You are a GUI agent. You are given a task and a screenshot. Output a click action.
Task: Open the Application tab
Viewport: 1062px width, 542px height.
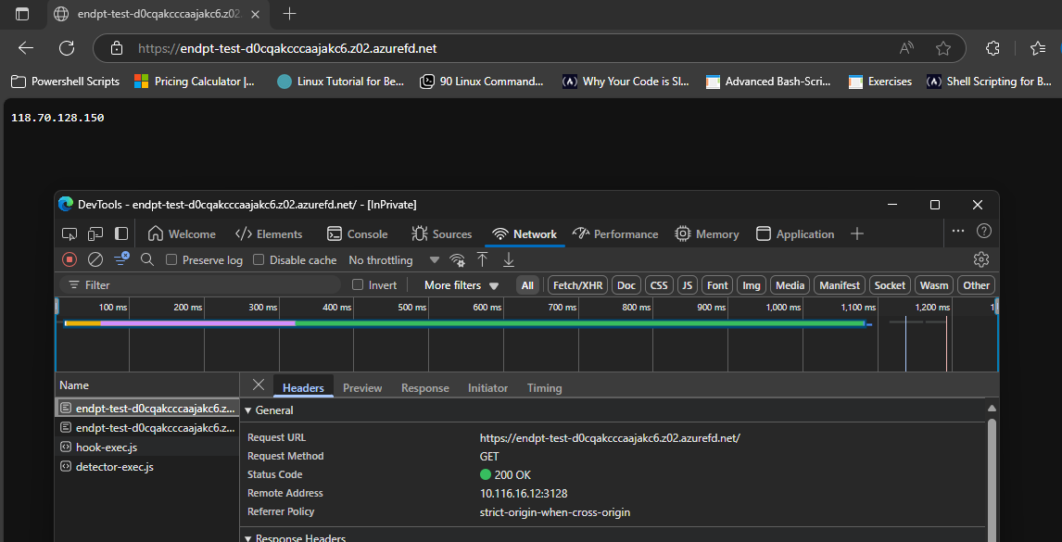click(795, 233)
